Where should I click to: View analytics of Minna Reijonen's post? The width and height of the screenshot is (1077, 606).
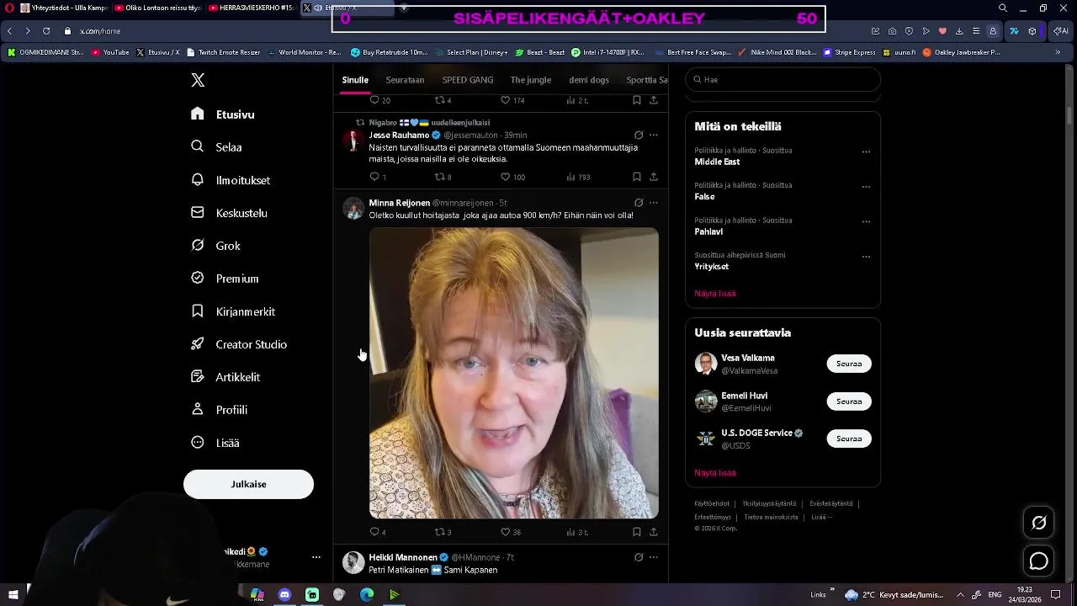[x=577, y=532]
